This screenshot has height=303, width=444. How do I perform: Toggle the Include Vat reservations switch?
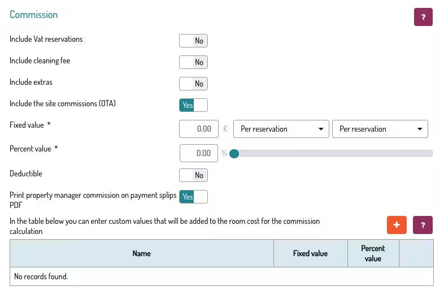coord(193,41)
